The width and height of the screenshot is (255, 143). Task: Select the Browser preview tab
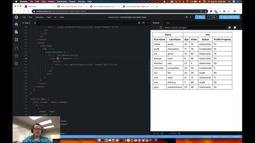pos(156,23)
